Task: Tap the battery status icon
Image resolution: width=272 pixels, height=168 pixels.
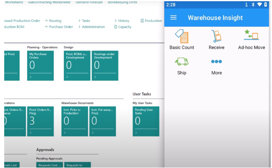Action: point(266,4)
